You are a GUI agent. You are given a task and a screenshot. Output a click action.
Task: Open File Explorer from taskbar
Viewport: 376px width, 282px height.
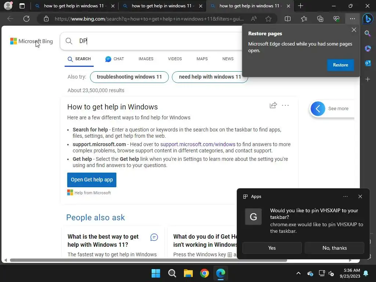point(188,273)
